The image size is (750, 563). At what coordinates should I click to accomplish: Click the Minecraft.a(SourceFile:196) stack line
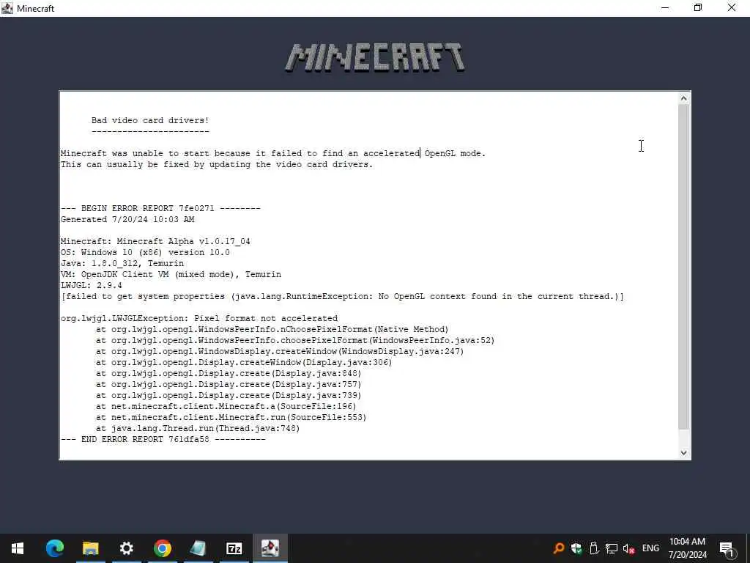click(226, 407)
